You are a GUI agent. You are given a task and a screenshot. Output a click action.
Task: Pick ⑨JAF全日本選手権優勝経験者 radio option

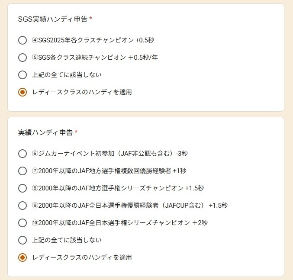click(23, 206)
